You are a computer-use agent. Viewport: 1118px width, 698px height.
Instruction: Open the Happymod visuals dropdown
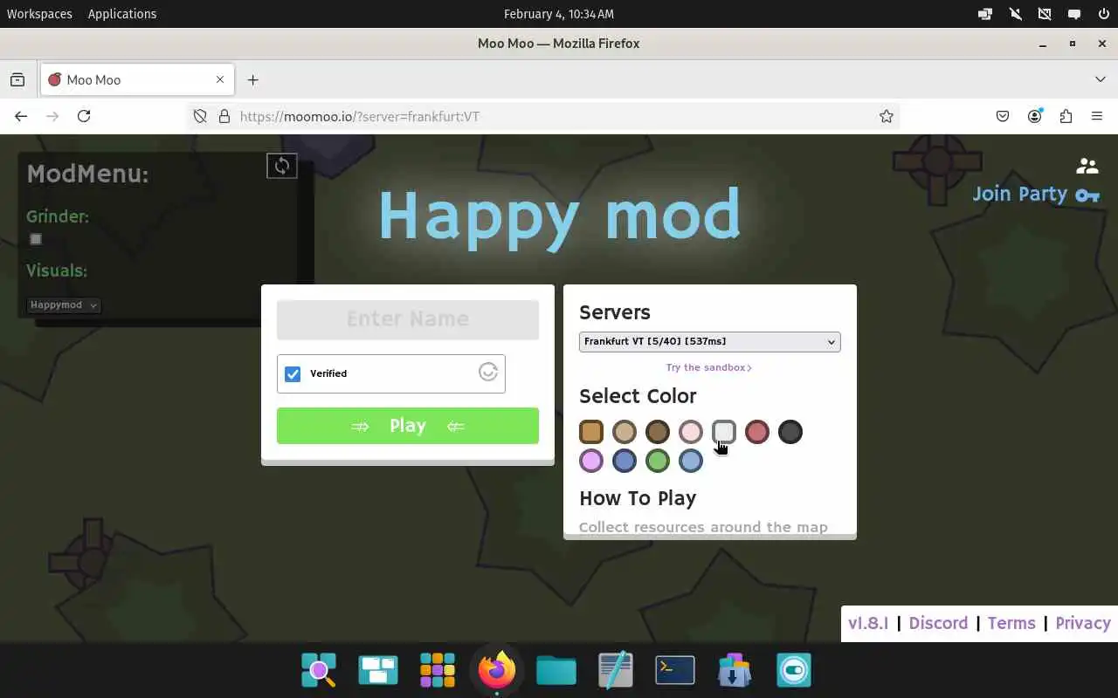(x=64, y=305)
